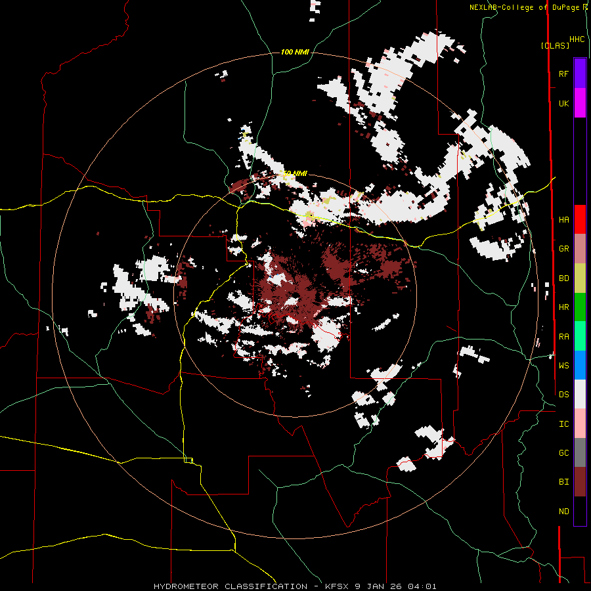Click the WS blue legend swatch
The height and width of the screenshot is (591, 591).
(x=580, y=365)
